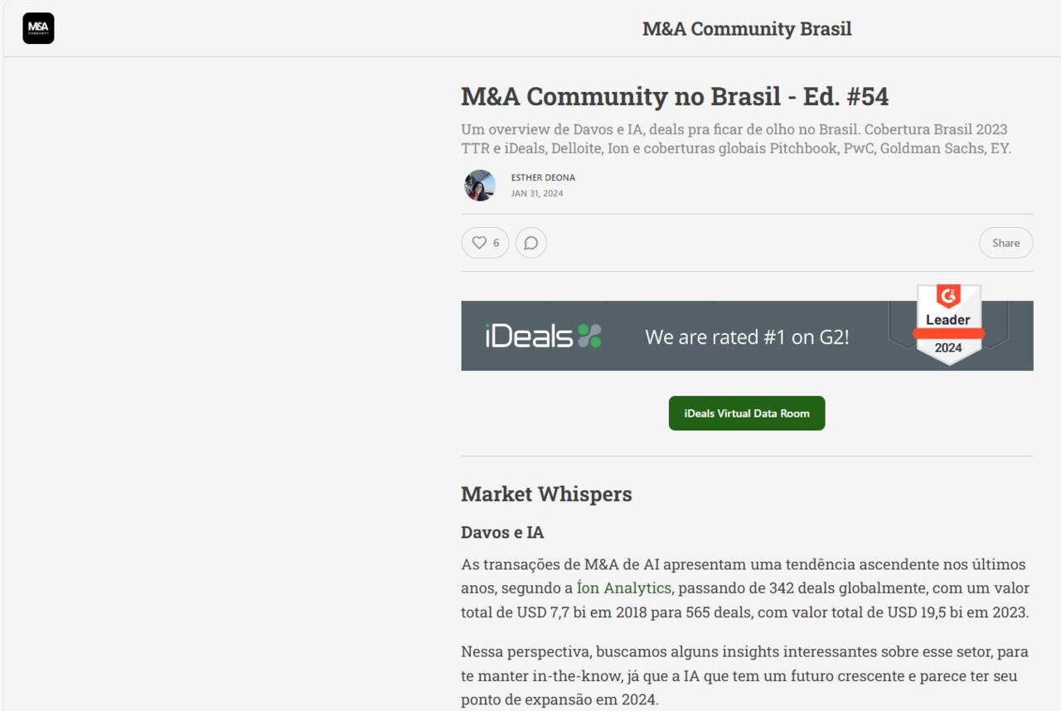Open author name Esther Deona
Image resolution: width=1061 pixels, height=711 pixels.
coord(543,177)
